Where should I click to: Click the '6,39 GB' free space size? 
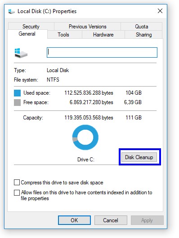pyautogui.click(x=133, y=102)
